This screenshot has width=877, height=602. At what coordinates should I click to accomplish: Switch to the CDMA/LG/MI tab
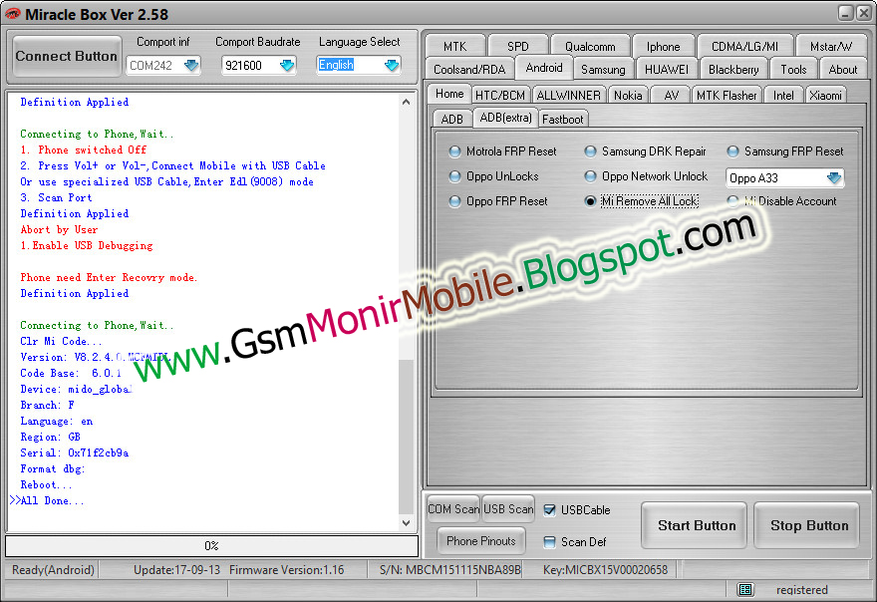click(744, 47)
